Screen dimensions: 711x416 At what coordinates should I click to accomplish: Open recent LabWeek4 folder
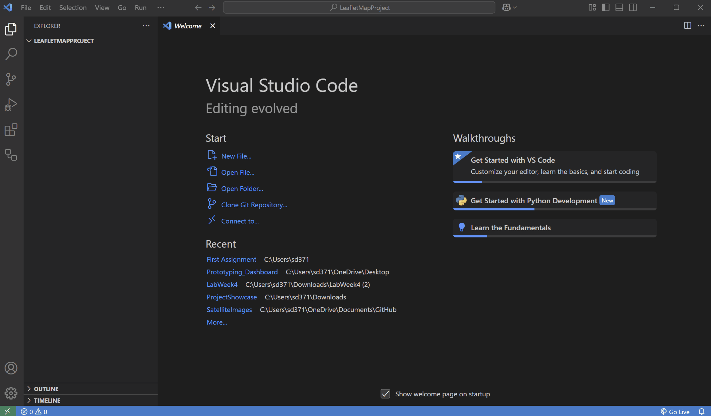(x=222, y=284)
